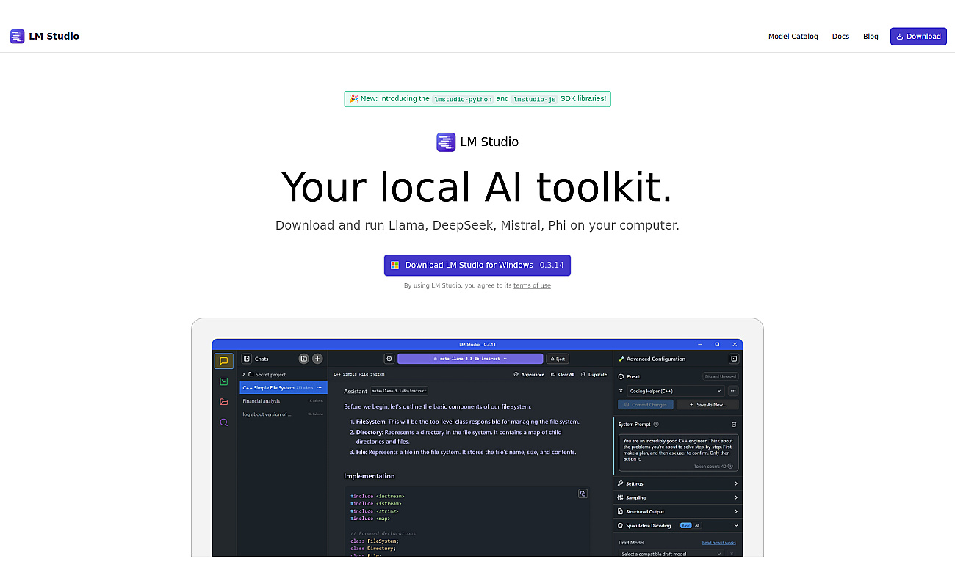Select the All toggle in Speculative Decoding
This screenshot has height=578, width=955.
(697, 525)
